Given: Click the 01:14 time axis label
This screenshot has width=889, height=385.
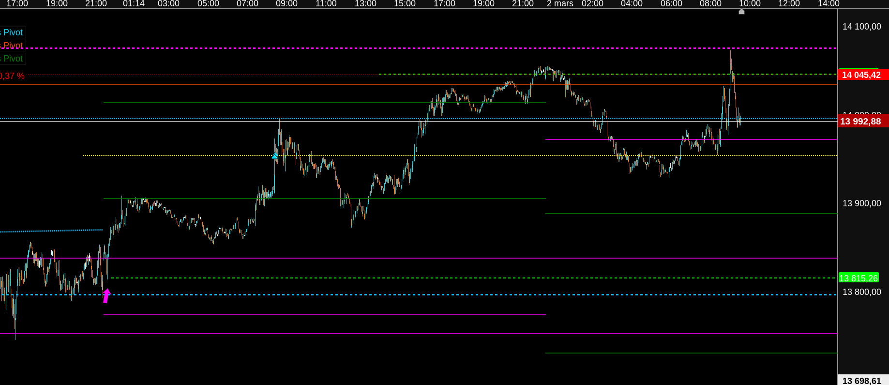Looking at the screenshot, I should [x=134, y=4].
